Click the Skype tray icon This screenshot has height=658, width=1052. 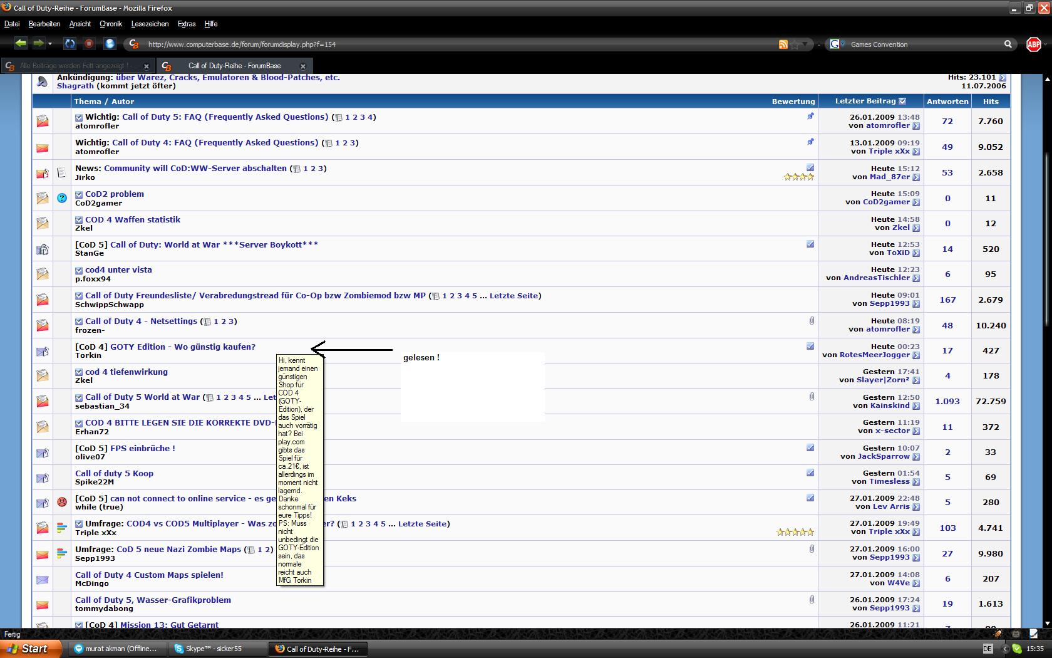[1016, 649]
